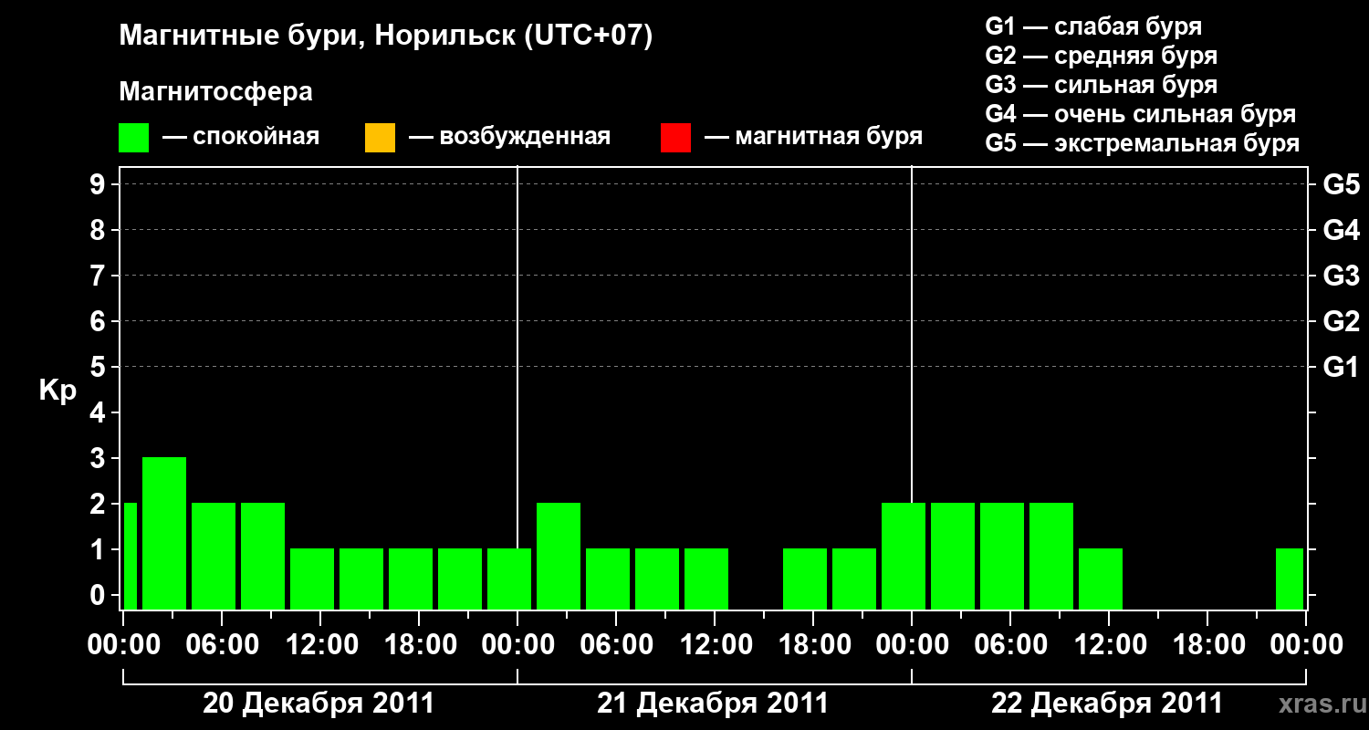This screenshot has width=1369, height=730.
Task: Click the '21 Декабря 2011' date label
Action: click(713, 704)
